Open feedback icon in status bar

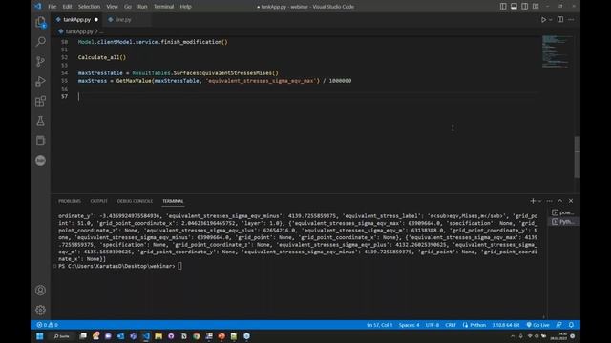tap(559, 325)
